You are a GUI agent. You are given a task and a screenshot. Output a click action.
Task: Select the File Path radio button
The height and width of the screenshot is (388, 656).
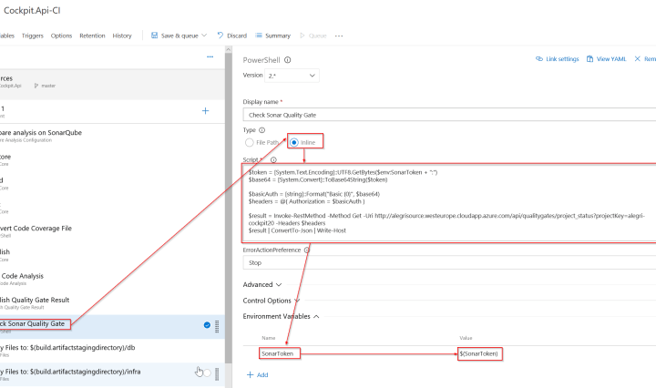coord(250,143)
